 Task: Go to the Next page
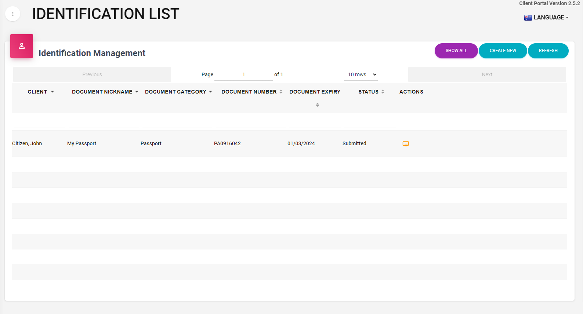[x=487, y=74]
